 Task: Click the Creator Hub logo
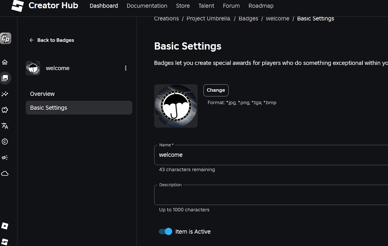coord(45,6)
